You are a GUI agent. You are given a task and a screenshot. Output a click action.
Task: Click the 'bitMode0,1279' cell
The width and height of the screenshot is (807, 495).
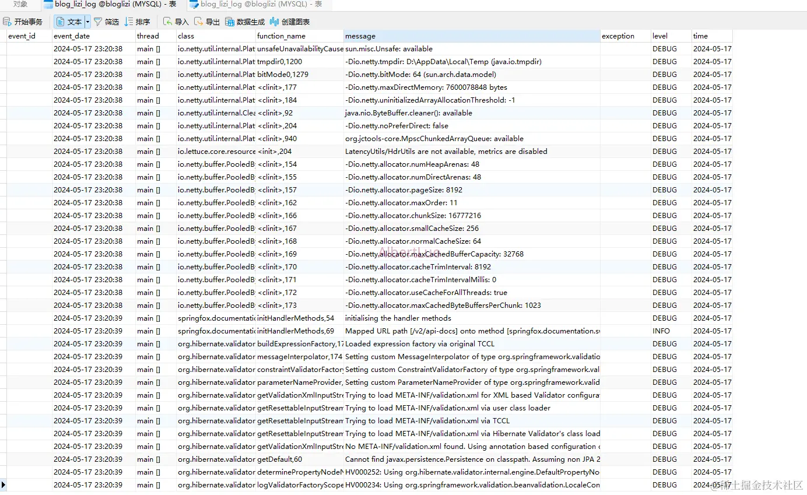(x=300, y=75)
